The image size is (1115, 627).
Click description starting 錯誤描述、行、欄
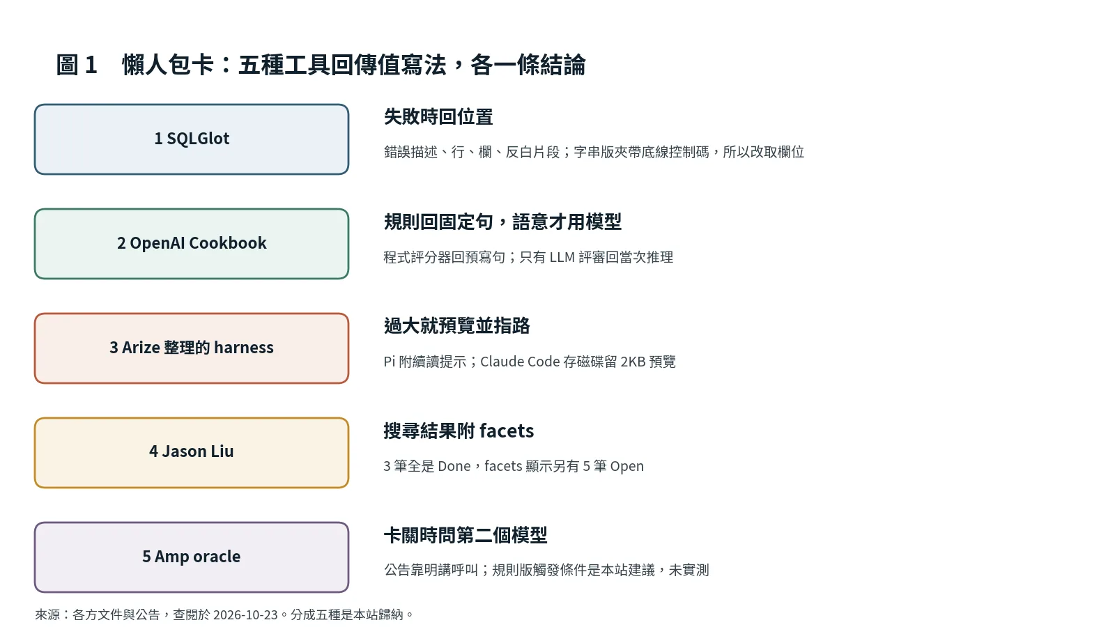(x=594, y=152)
